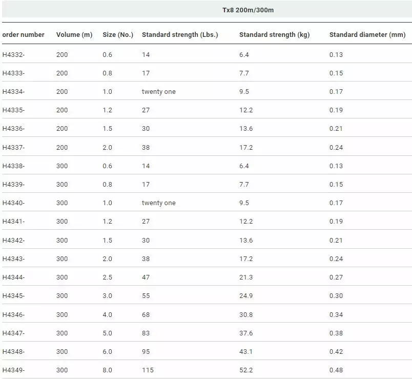
Task: Select the order number column header
Action: pyautogui.click(x=24, y=35)
